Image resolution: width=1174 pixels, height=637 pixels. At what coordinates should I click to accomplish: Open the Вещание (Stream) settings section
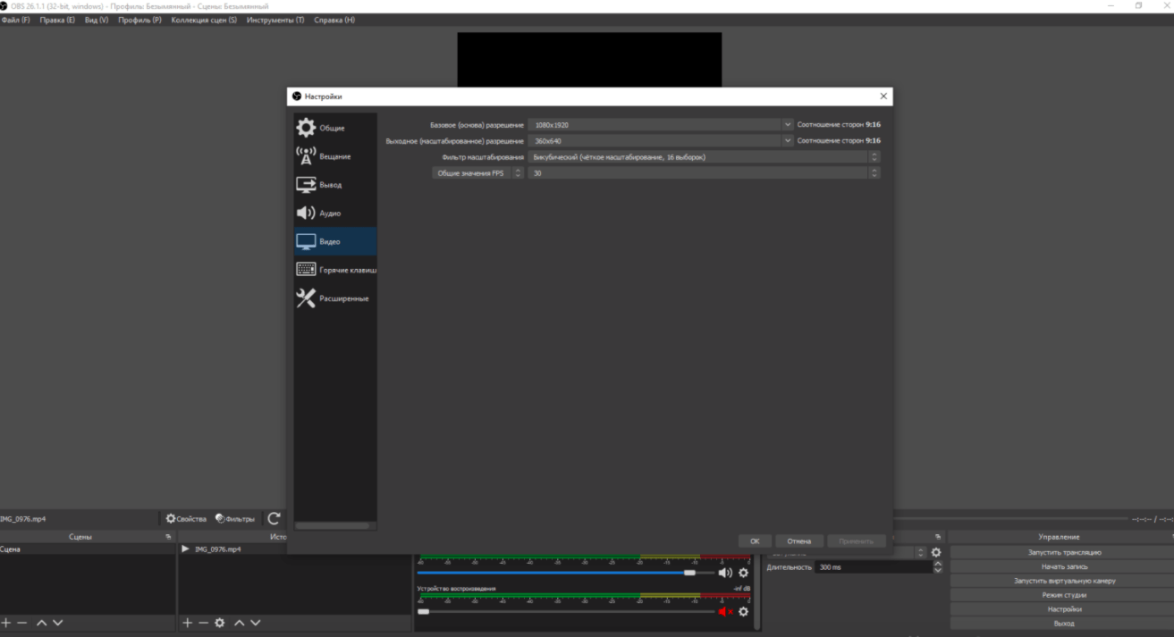pos(334,156)
